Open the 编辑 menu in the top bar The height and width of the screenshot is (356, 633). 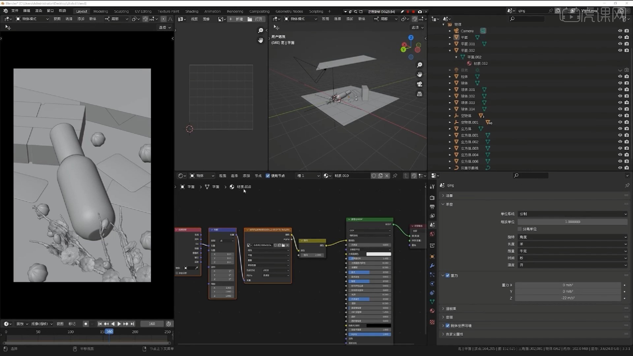(x=27, y=11)
